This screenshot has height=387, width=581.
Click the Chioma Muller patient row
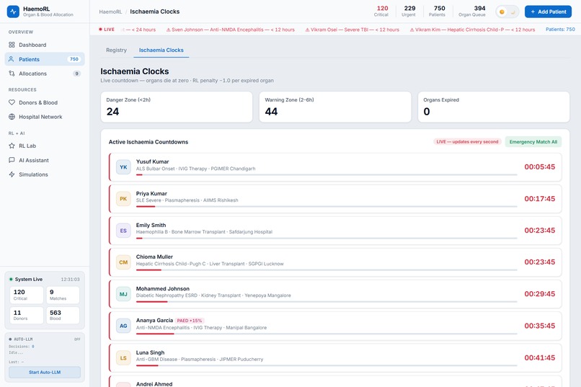335,262
